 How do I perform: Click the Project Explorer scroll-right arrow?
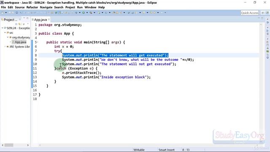click(x=28, y=145)
